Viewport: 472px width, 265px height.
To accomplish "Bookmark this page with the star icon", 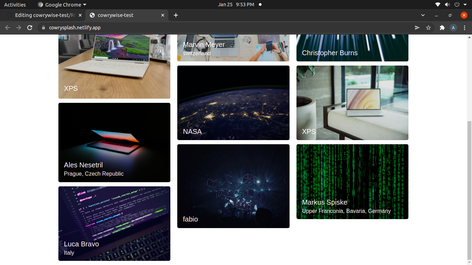I will 428,28.
